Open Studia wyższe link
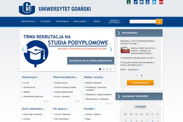This screenshot has width=183, height=122. [61, 83]
